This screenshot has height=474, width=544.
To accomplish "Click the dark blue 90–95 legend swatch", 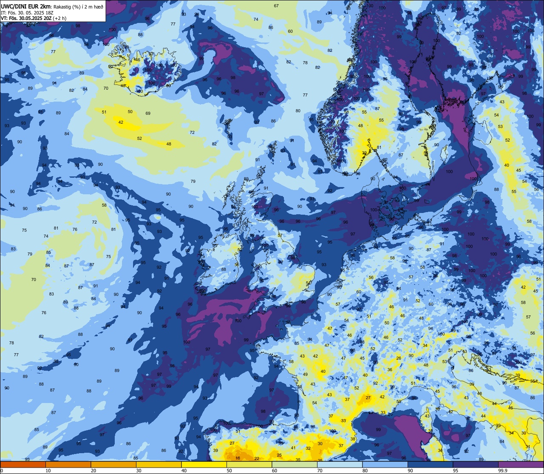I will (430, 464).
